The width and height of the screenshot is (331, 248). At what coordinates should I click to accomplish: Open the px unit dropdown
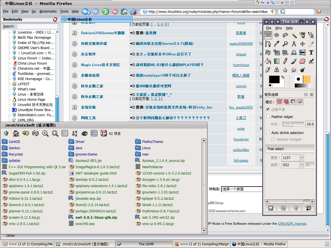point(310,165)
